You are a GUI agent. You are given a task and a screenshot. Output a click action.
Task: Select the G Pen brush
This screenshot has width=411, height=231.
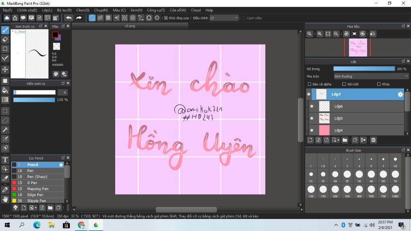click(x=37, y=183)
